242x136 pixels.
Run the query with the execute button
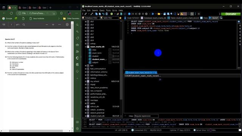(153, 14)
